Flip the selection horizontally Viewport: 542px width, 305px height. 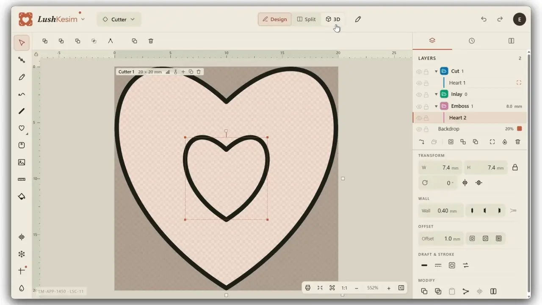click(465, 183)
